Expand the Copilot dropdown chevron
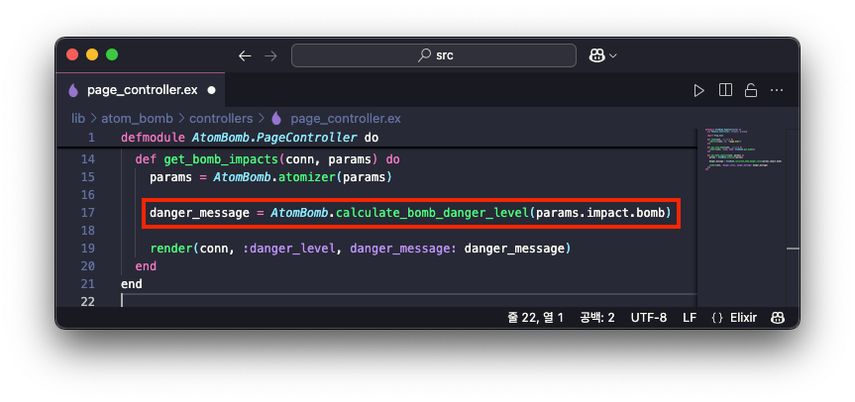Screen dimensions: 855x402 (x=613, y=55)
